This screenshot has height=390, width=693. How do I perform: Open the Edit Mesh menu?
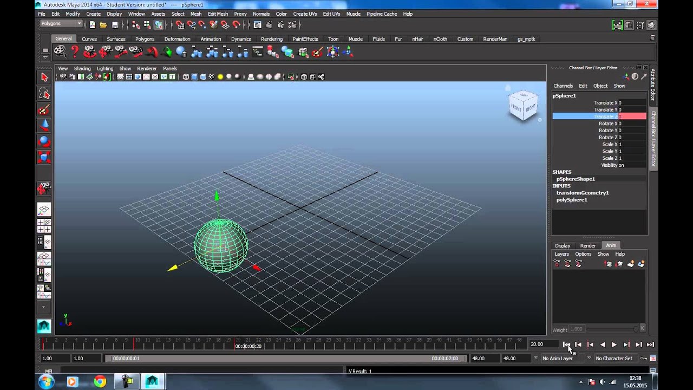click(x=218, y=14)
